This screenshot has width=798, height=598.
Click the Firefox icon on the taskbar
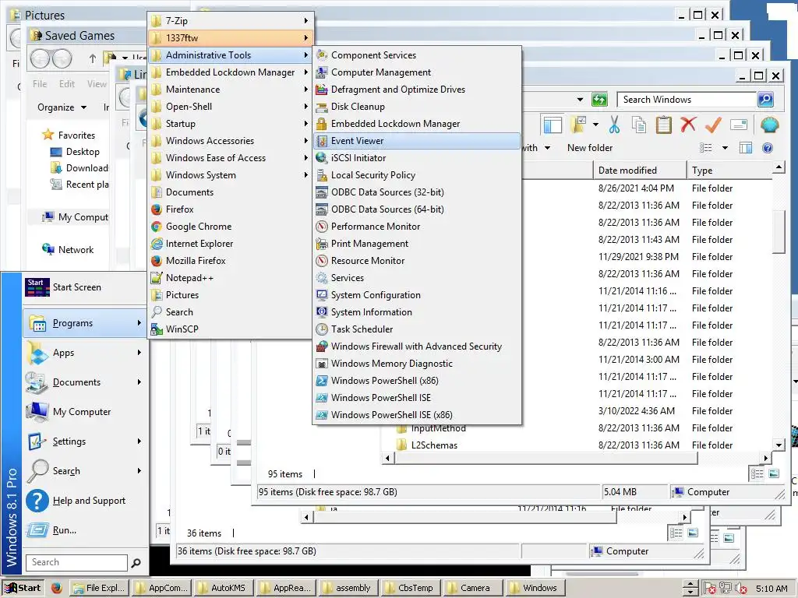tap(56, 588)
